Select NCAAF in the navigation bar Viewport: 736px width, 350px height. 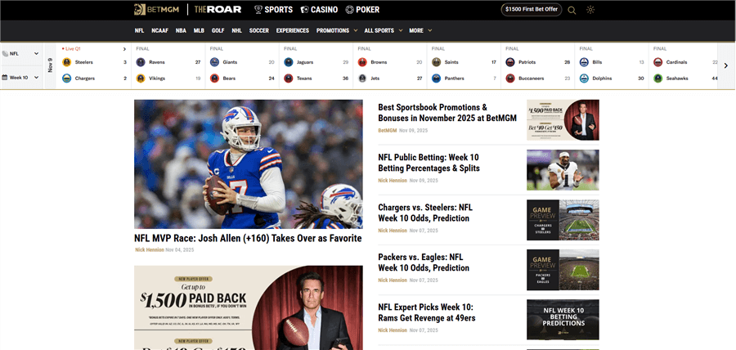pos(160,30)
